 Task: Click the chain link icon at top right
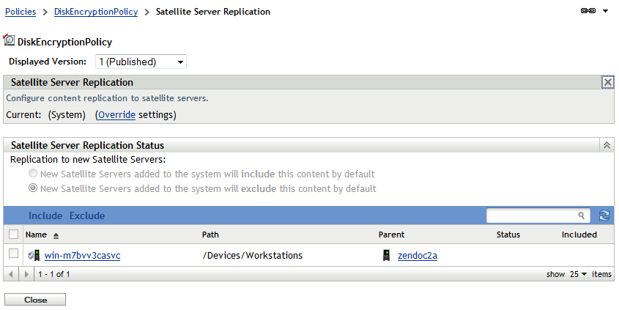point(588,12)
